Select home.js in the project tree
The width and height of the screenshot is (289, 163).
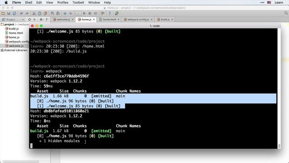coord(12,37)
